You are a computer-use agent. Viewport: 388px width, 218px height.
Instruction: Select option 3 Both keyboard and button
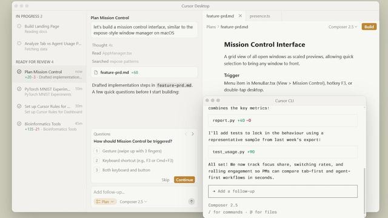[122, 170]
